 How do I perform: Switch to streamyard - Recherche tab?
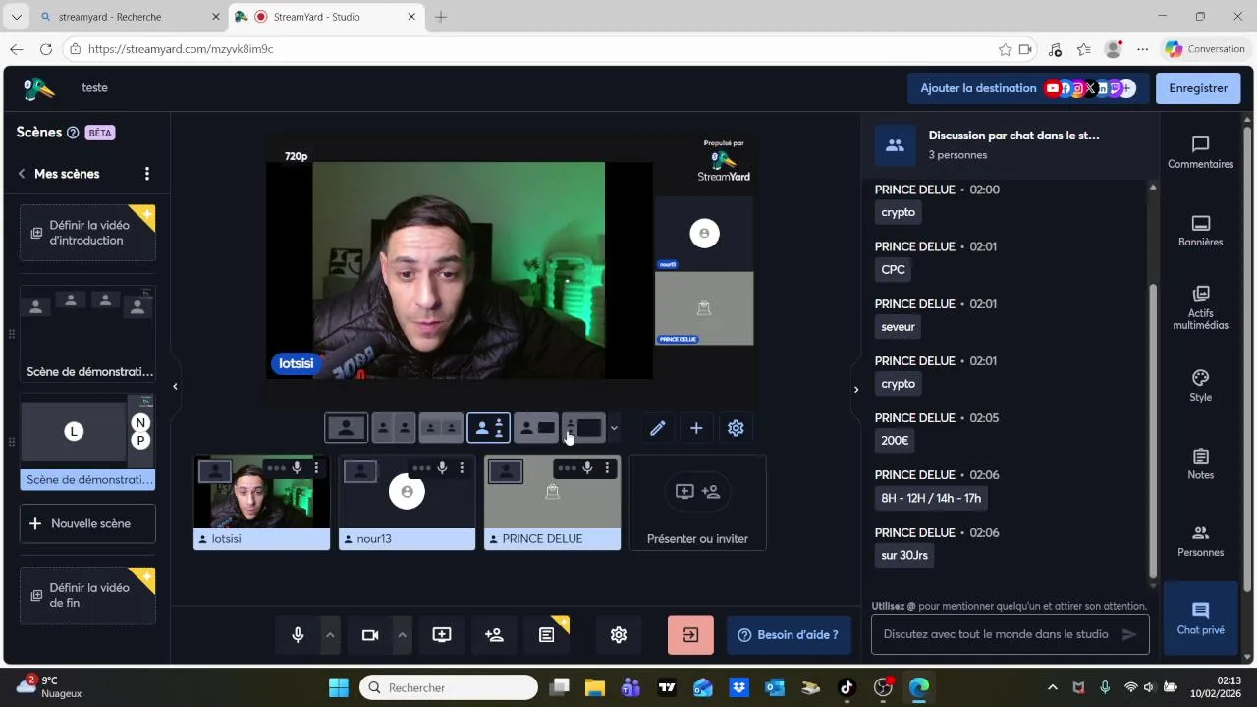click(132, 17)
